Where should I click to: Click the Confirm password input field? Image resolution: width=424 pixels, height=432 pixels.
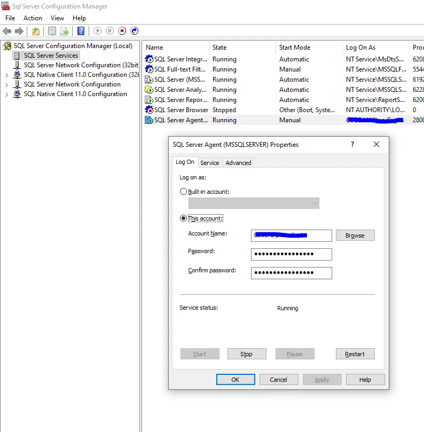[291, 273]
